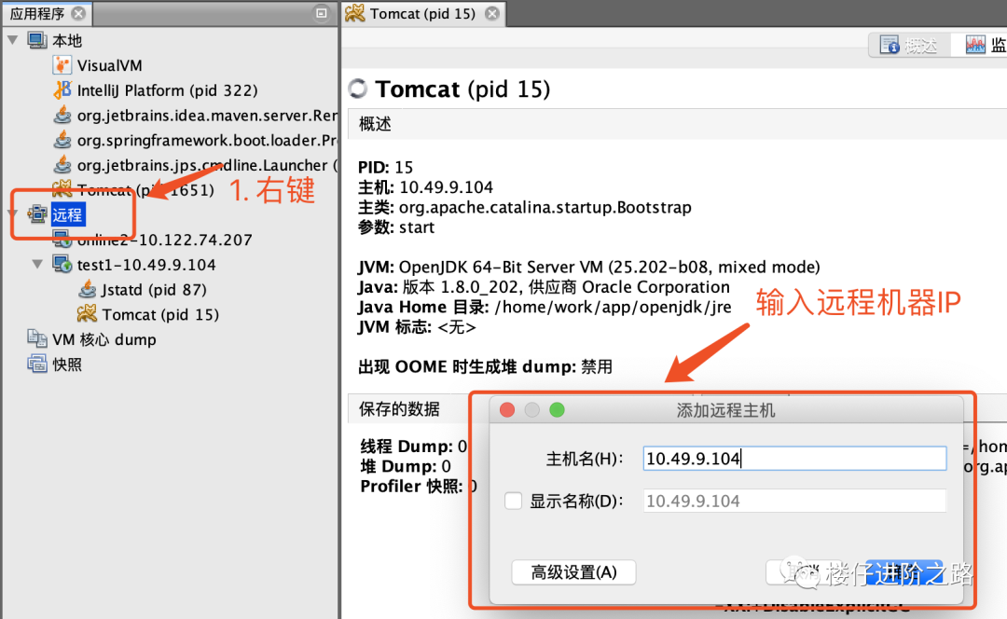Click the 主机: 10.49.9.104 text
The width and height of the screenshot is (1007, 619).
(x=425, y=186)
